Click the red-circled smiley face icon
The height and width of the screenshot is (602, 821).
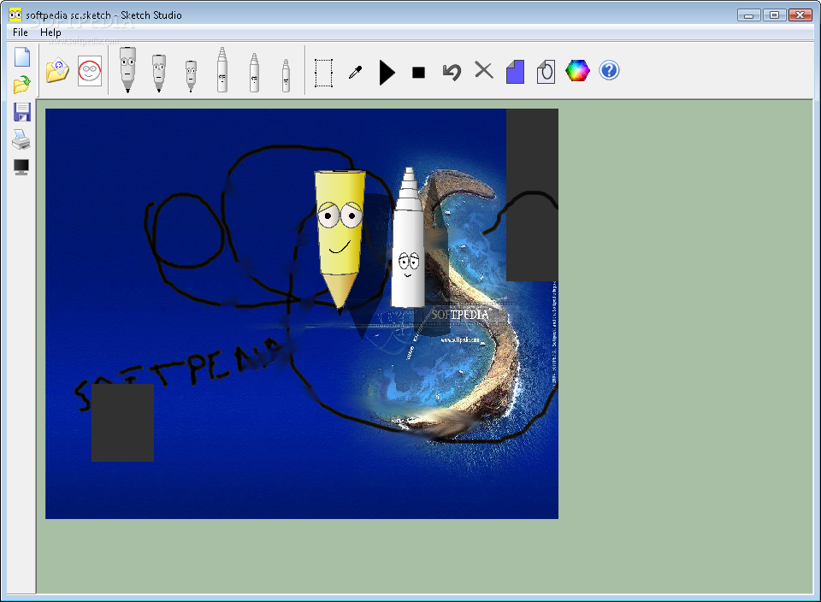pos(90,71)
